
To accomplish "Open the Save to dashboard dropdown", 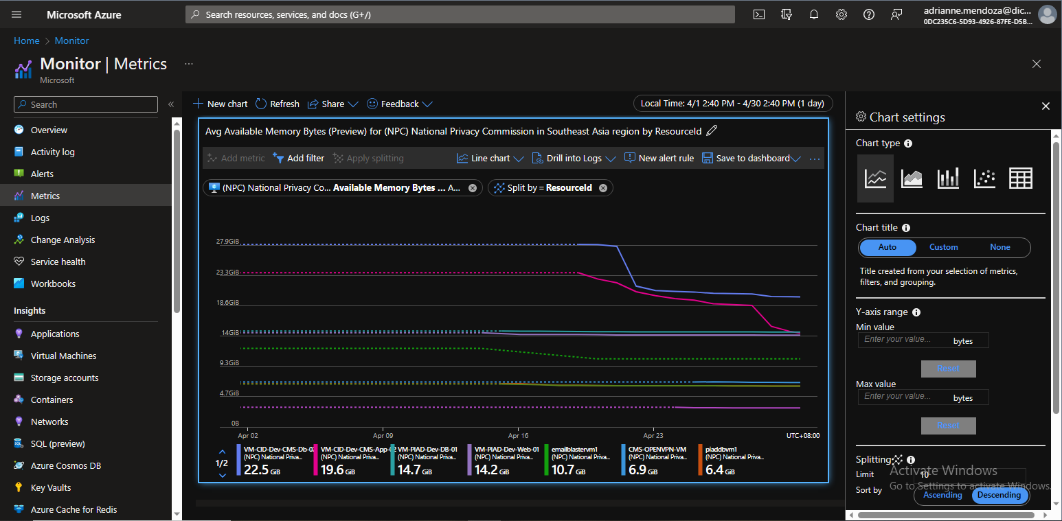I will pyautogui.click(x=752, y=159).
